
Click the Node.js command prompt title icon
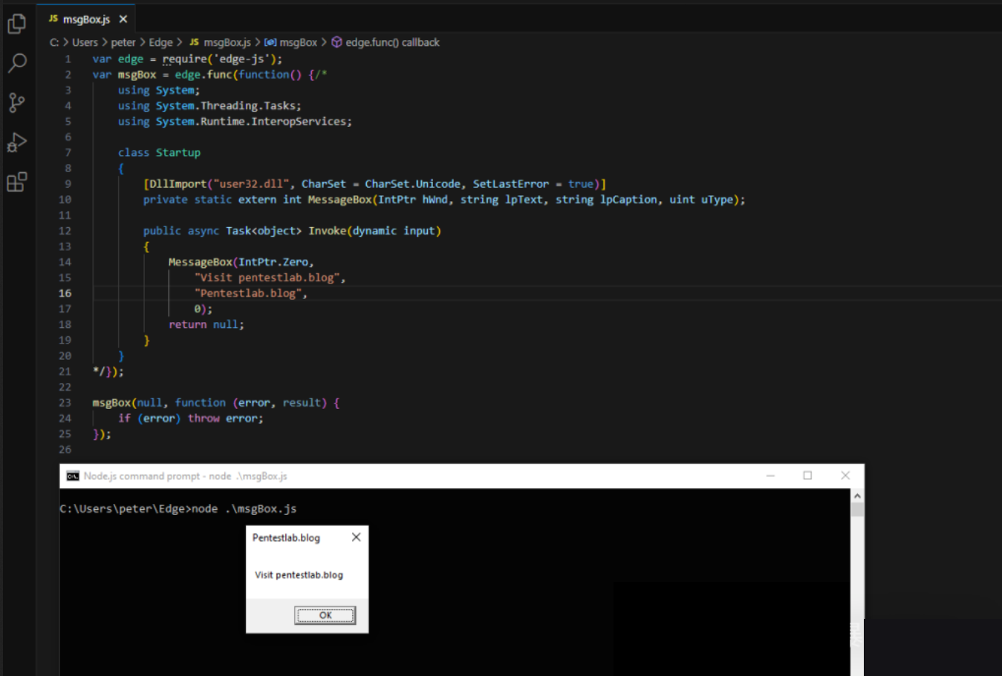coord(73,476)
